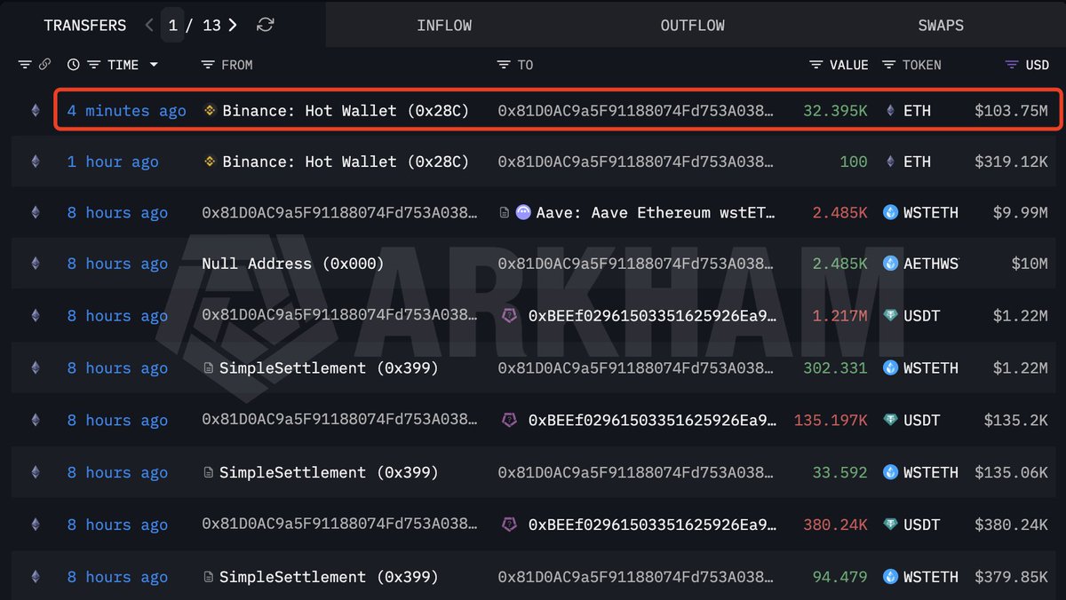Viewport: 1066px width, 600px height.
Task: Select the Aave protocol icon on the wstETH row
Action: click(521, 213)
